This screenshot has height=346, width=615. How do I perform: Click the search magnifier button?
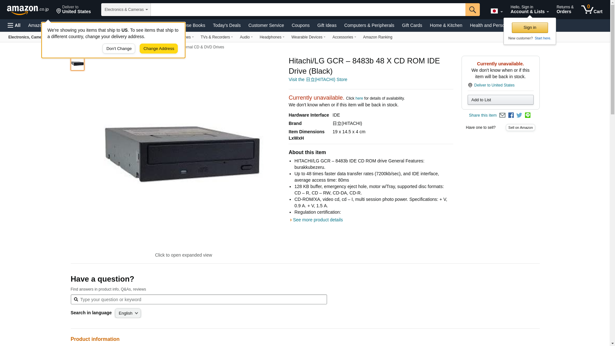[x=472, y=10]
